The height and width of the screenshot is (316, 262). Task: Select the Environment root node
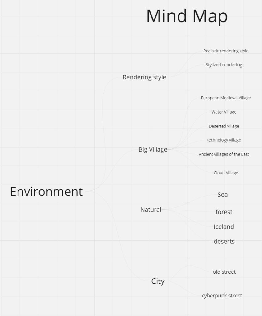46,192
